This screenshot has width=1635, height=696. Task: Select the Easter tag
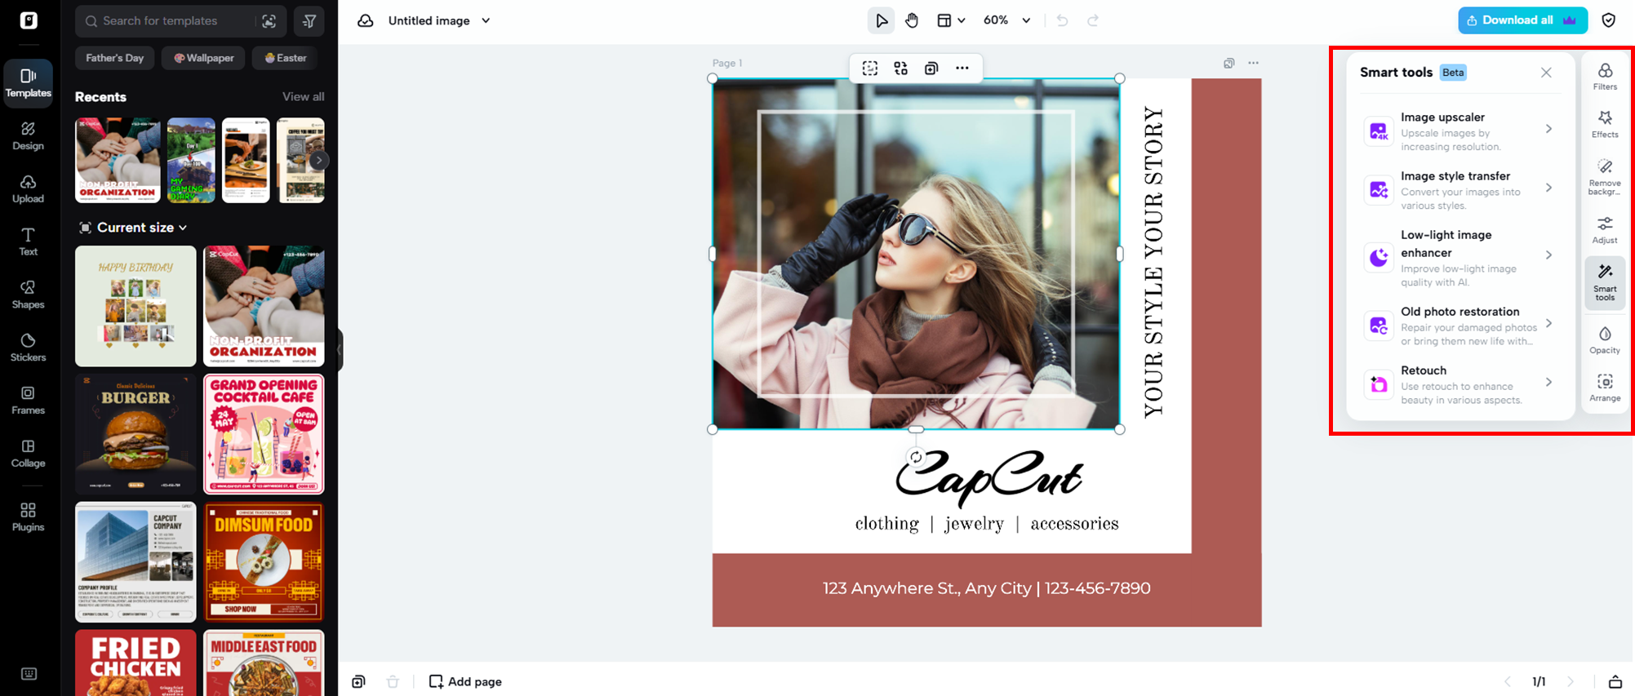285,58
